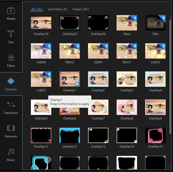Show All (34) overlays tab
The height and width of the screenshot is (172, 173).
point(37,9)
